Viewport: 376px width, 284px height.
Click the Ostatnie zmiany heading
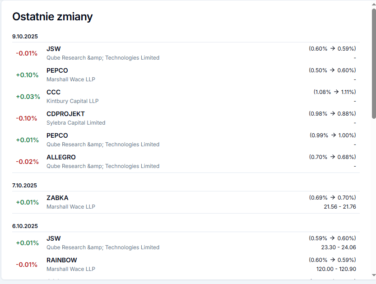click(52, 17)
